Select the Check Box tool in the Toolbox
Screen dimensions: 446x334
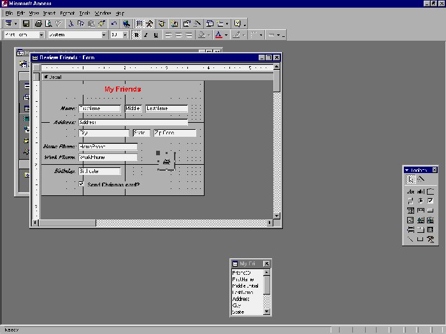point(431,200)
